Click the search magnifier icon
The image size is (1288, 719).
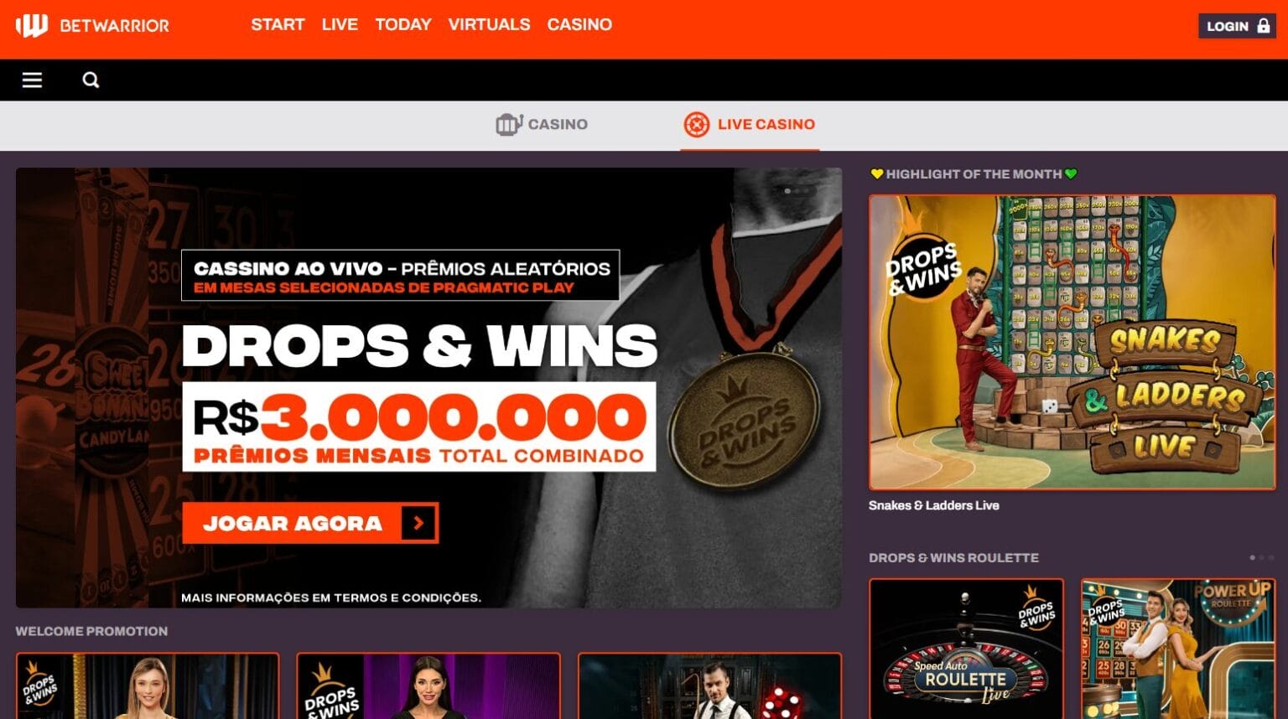coord(91,80)
